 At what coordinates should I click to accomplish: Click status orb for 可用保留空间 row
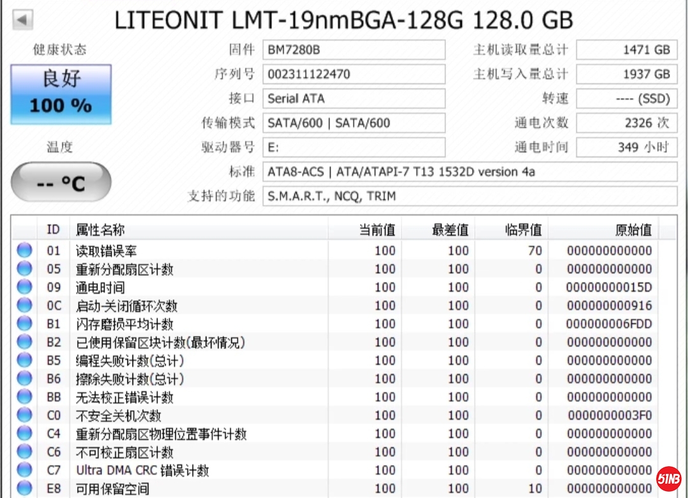[24, 488]
